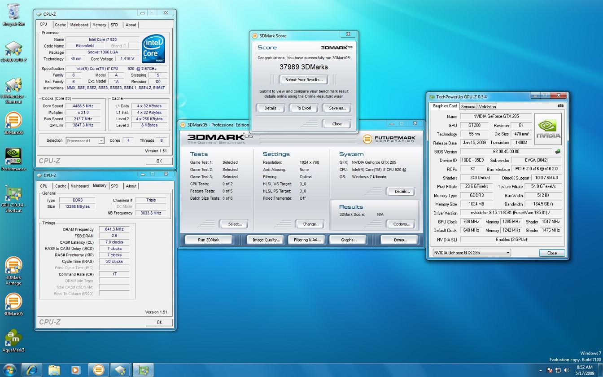Switch to 3DMark05 taskbar button
The image size is (603, 377).
pos(98,370)
